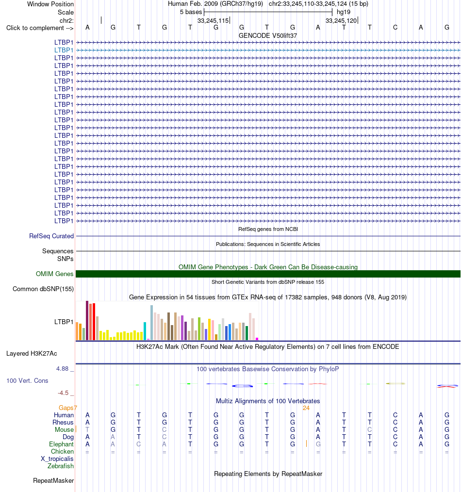Click the C base in the complement sequence row
Image resolution: width=461 pixels, height=492 pixels.
(395, 28)
